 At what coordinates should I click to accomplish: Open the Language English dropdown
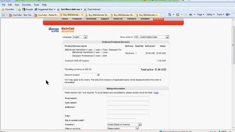pos(80,37)
